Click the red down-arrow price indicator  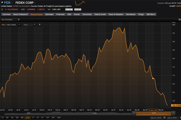pos(5,9)
